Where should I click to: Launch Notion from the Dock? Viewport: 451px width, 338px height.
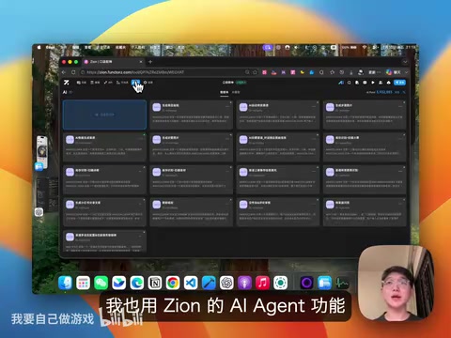pos(155,283)
